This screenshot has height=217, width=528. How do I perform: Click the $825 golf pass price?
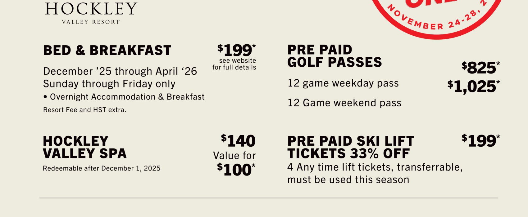(480, 68)
